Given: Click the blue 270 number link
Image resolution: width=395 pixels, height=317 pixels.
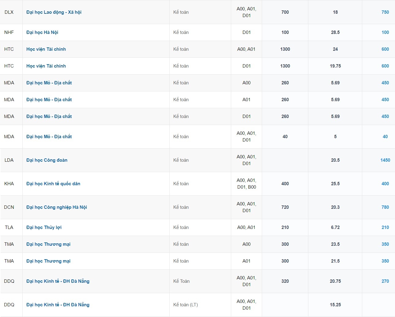Looking at the screenshot, I should 385,281.
